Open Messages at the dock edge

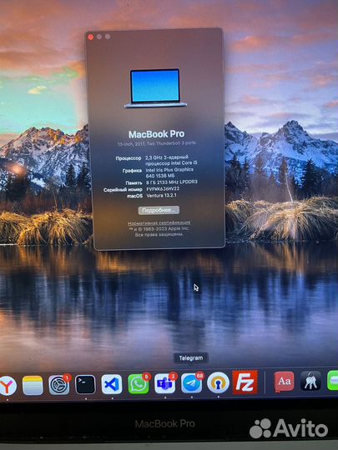[333, 380]
